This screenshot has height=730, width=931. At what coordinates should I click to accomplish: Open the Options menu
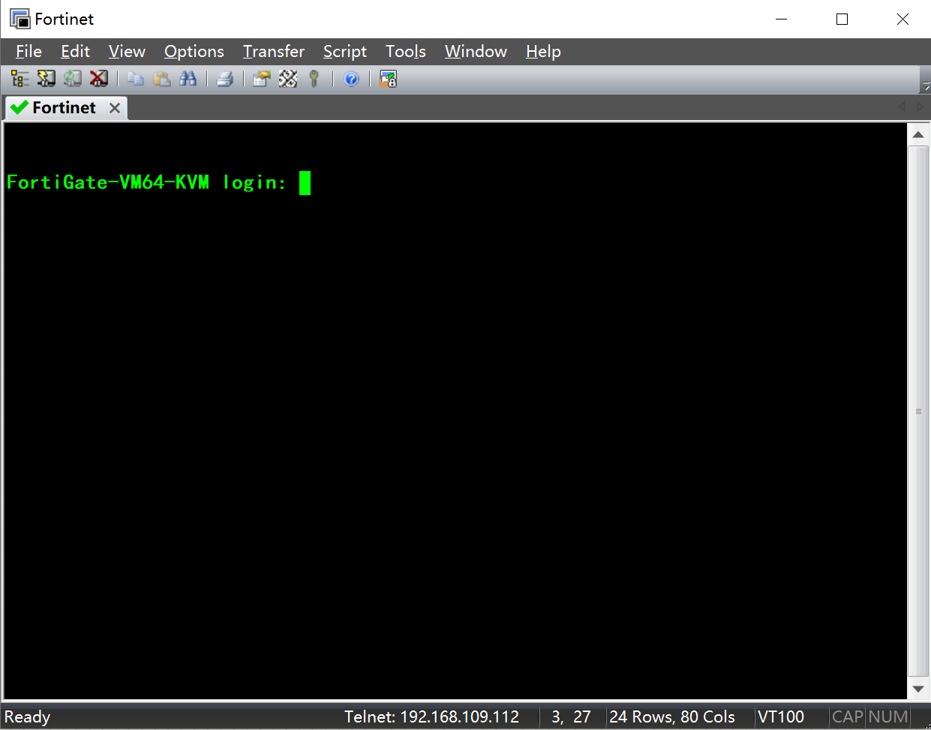point(194,51)
